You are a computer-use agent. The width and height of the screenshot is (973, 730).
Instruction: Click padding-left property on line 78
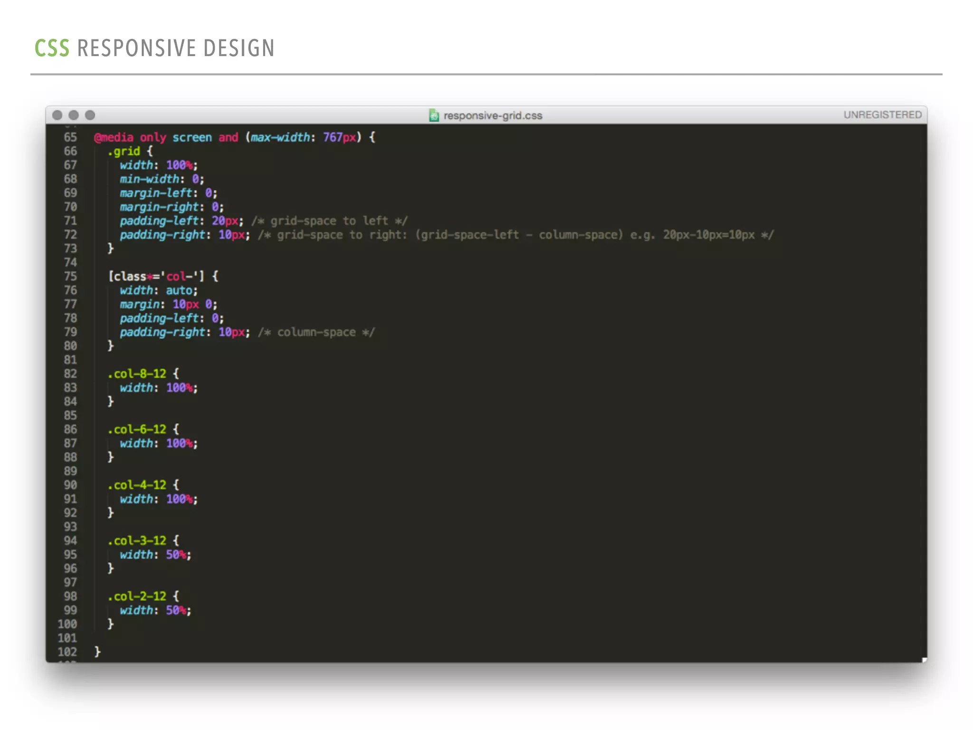(159, 318)
